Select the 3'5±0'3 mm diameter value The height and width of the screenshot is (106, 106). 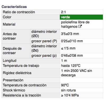(70, 34)
